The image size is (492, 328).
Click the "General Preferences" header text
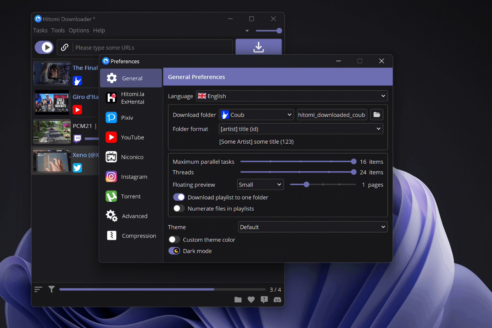(196, 77)
